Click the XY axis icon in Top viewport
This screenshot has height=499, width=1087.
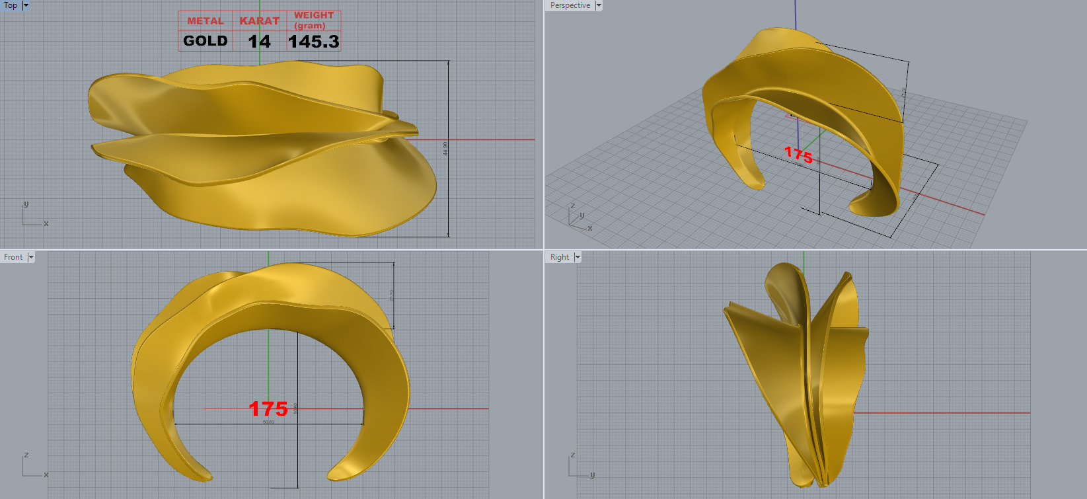pos(34,214)
